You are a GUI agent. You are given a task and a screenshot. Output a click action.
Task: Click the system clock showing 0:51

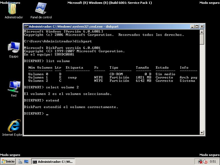point(213,161)
